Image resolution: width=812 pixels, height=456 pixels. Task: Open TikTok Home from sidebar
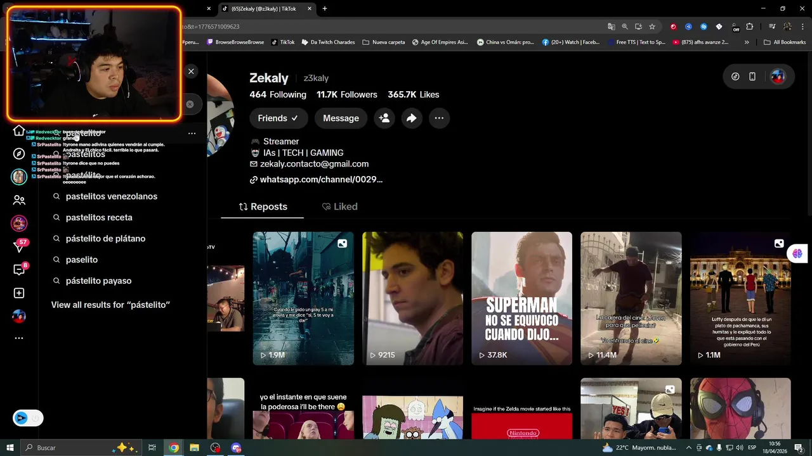19,131
